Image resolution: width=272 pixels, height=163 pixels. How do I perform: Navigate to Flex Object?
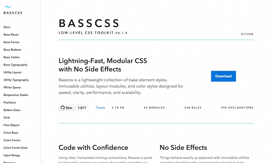(11, 125)
